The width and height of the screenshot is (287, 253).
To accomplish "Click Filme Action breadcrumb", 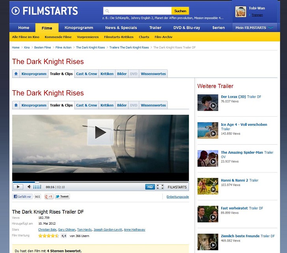I will click(x=63, y=47).
